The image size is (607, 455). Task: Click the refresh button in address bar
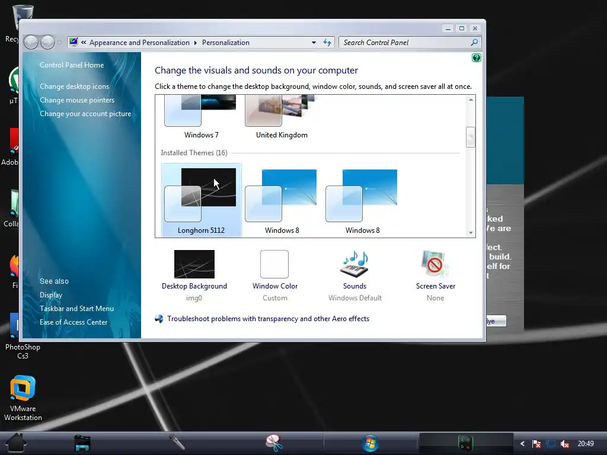click(327, 43)
